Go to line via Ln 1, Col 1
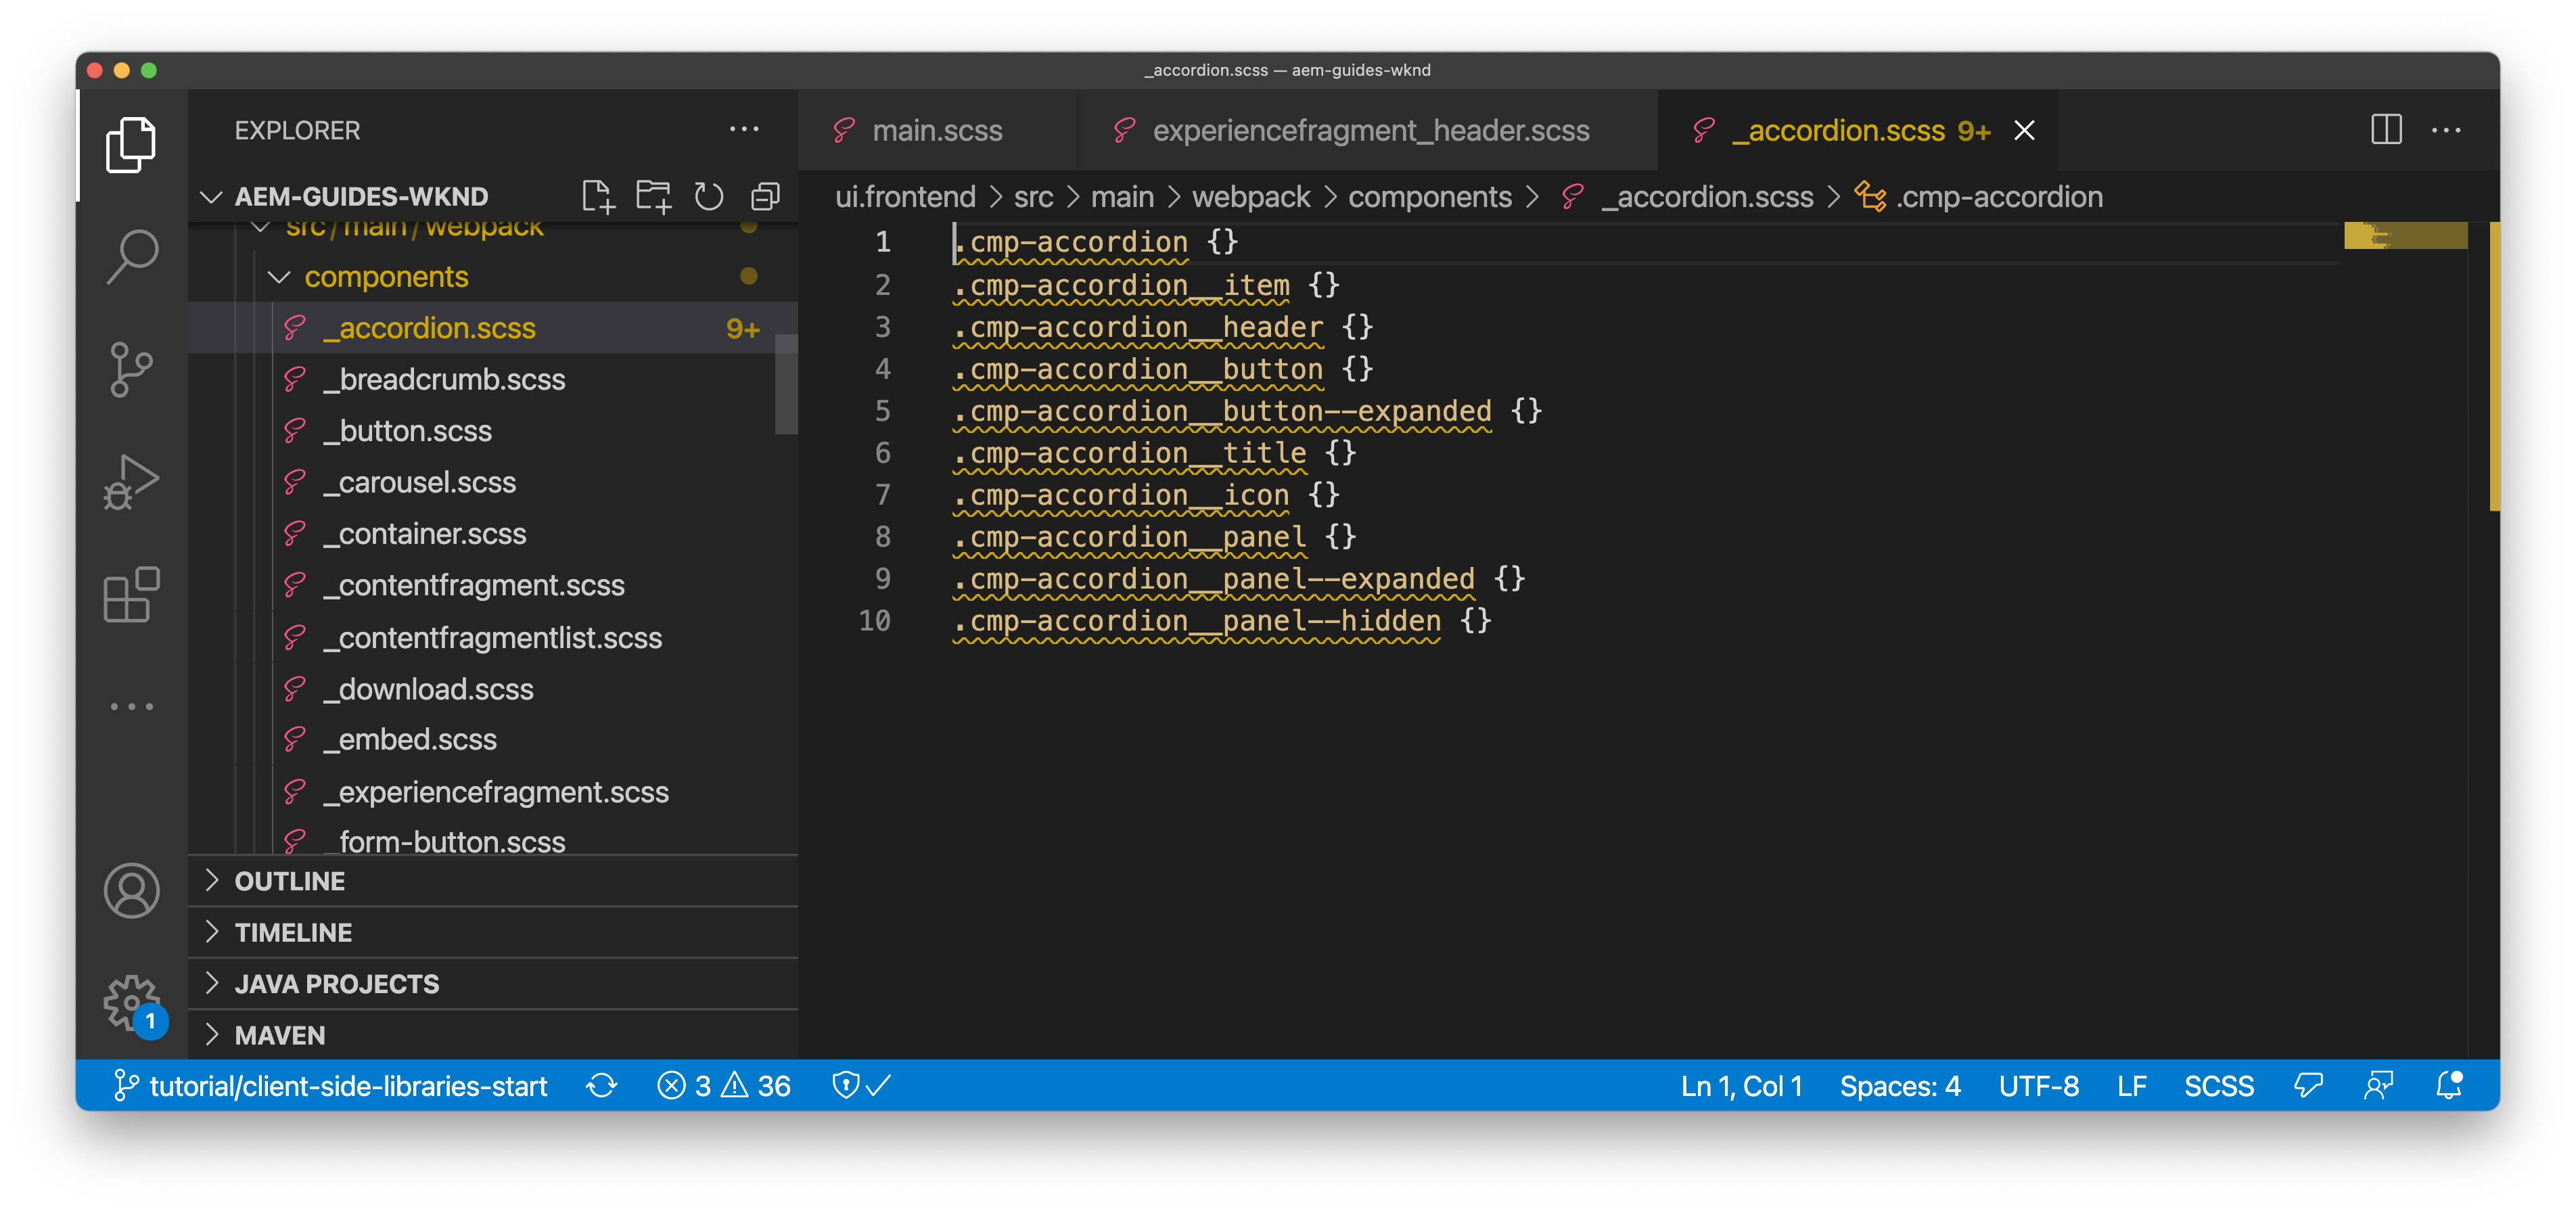The width and height of the screenshot is (2576, 1211). point(1741,1086)
